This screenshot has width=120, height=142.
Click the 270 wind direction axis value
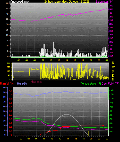(x=8, y=67)
